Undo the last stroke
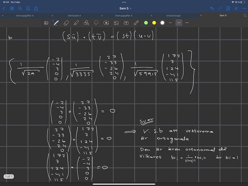This screenshot has width=248, height=186. click(212, 8)
